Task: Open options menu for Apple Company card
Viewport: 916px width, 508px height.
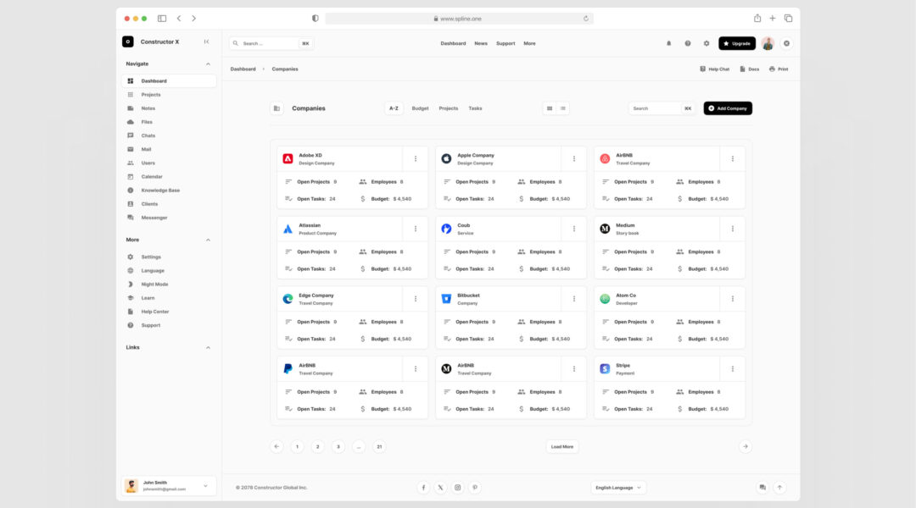Action: pos(573,158)
